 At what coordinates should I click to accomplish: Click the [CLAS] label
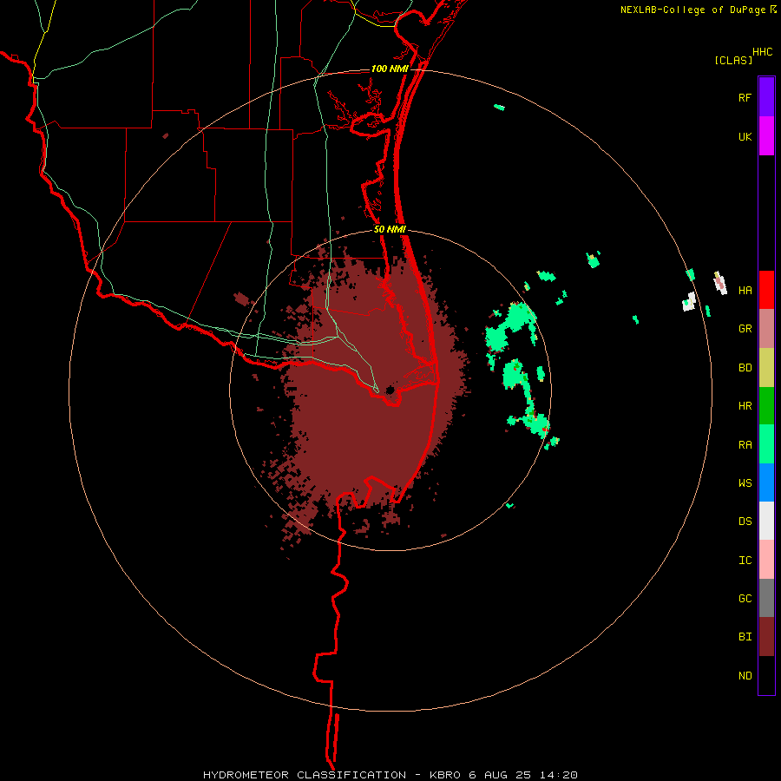tap(733, 60)
